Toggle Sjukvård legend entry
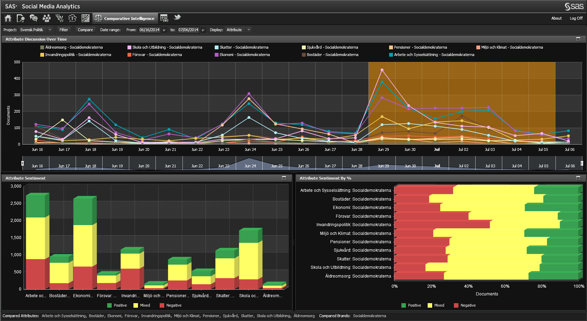 pyautogui.click(x=330, y=47)
